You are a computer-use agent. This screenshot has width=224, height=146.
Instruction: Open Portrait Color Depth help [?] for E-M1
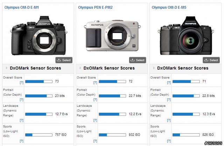21,99
